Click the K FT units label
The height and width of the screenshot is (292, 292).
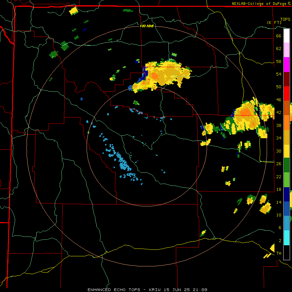coord(274,22)
